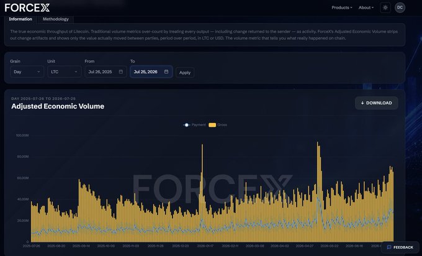The image size is (422, 256).
Task: Open the Unit dropdown set to LTC
Action: coord(65,71)
